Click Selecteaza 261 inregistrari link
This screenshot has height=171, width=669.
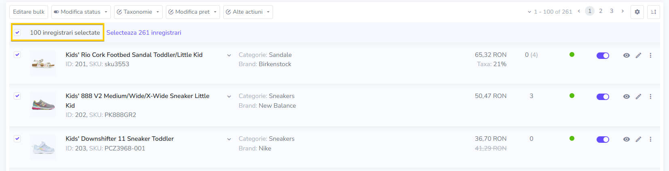(x=144, y=33)
